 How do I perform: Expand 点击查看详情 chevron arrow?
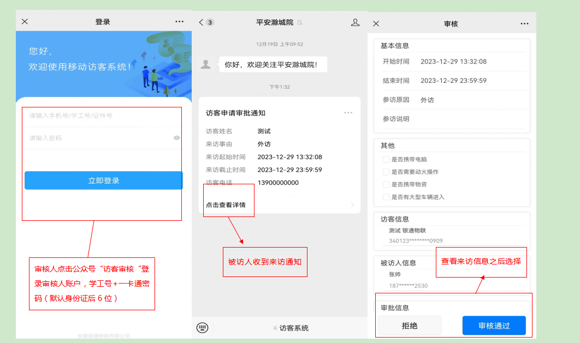tap(352, 205)
